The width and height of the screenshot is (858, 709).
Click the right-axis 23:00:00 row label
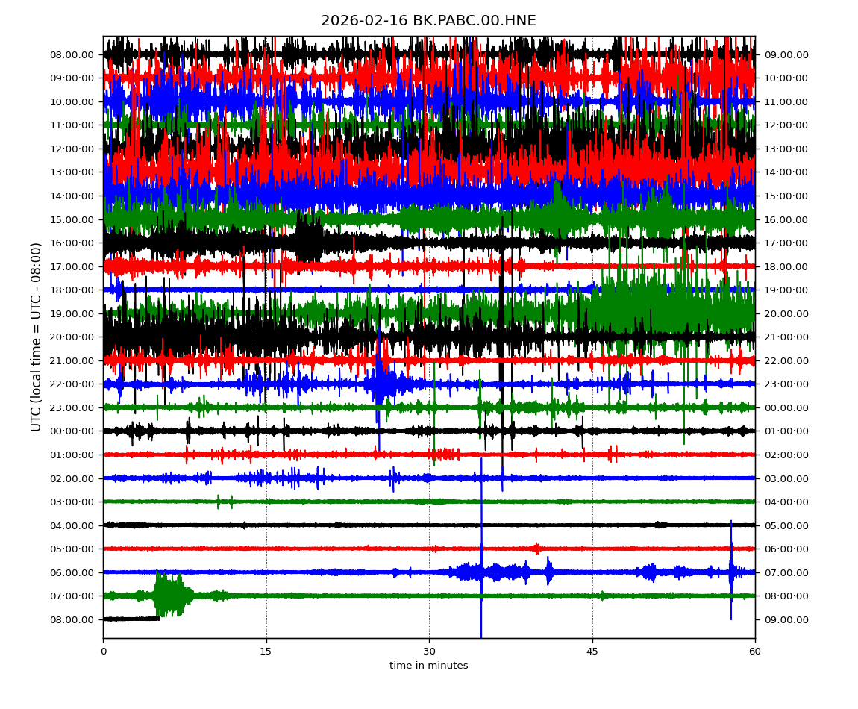tap(786, 384)
